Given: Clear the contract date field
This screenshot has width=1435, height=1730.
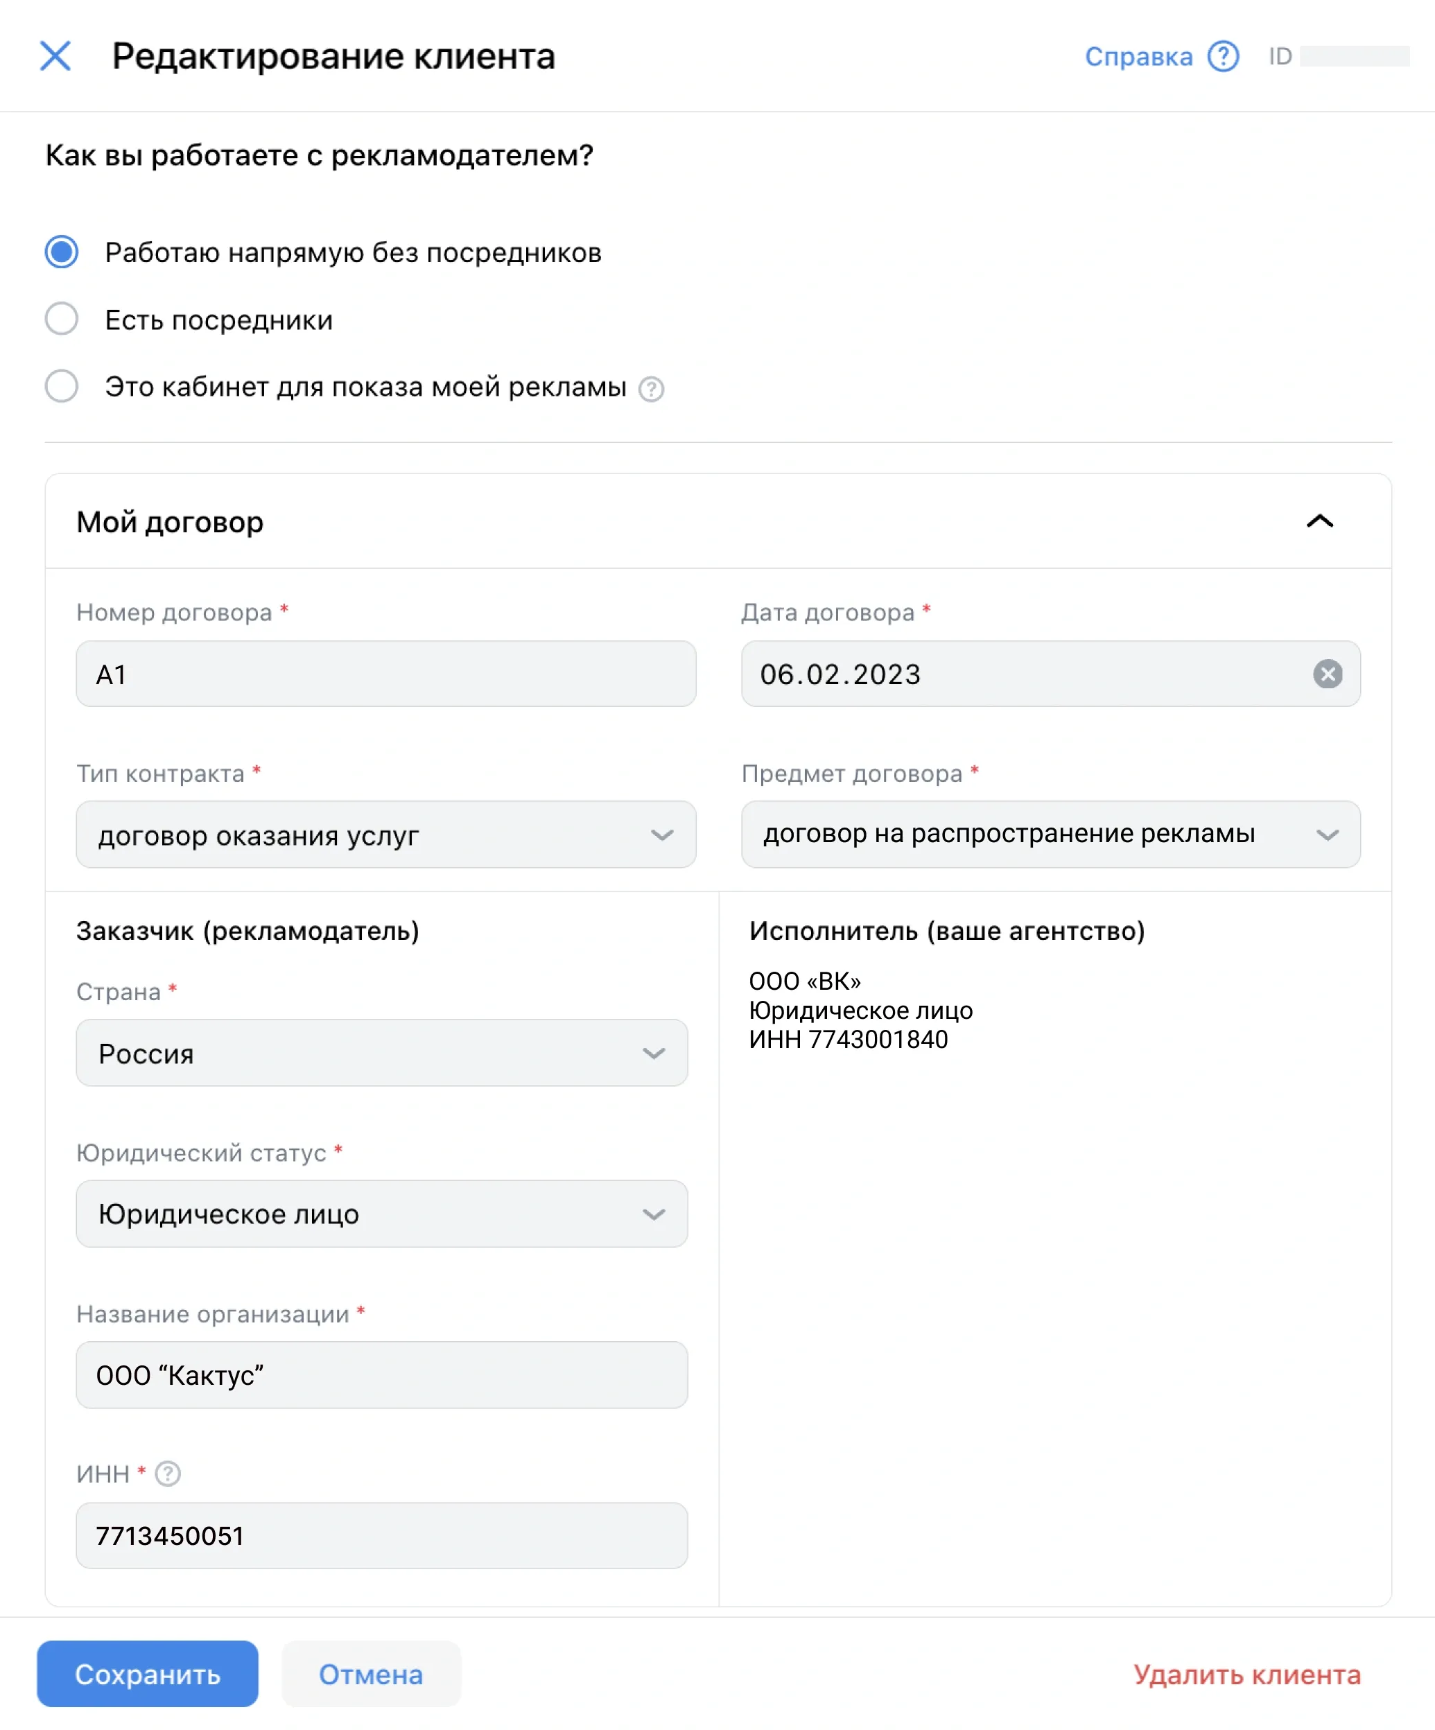Looking at the screenshot, I should (x=1326, y=674).
